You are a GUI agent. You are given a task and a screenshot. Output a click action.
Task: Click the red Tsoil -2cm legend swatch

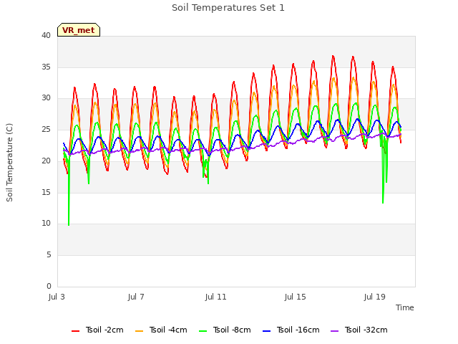click(x=75, y=331)
